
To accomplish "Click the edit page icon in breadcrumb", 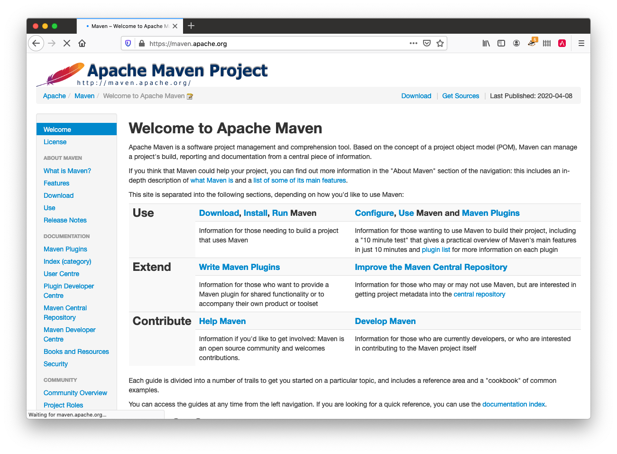I will tap(190, 96).
